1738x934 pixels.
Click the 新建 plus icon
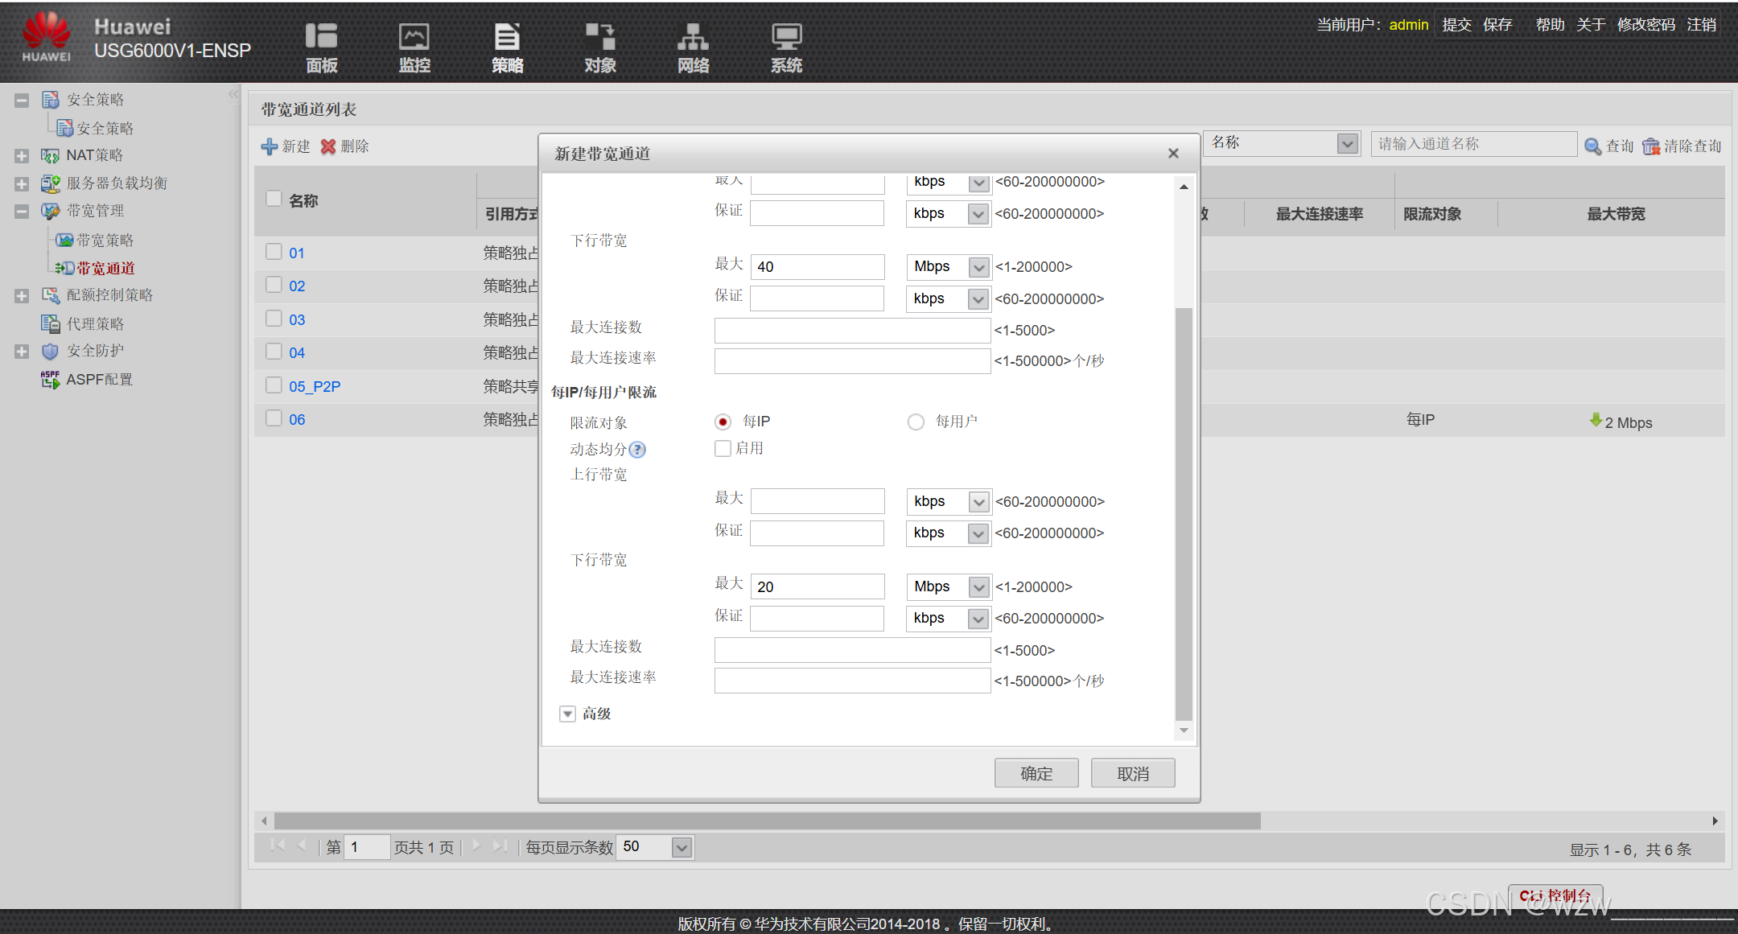click(x=270, y=146)
